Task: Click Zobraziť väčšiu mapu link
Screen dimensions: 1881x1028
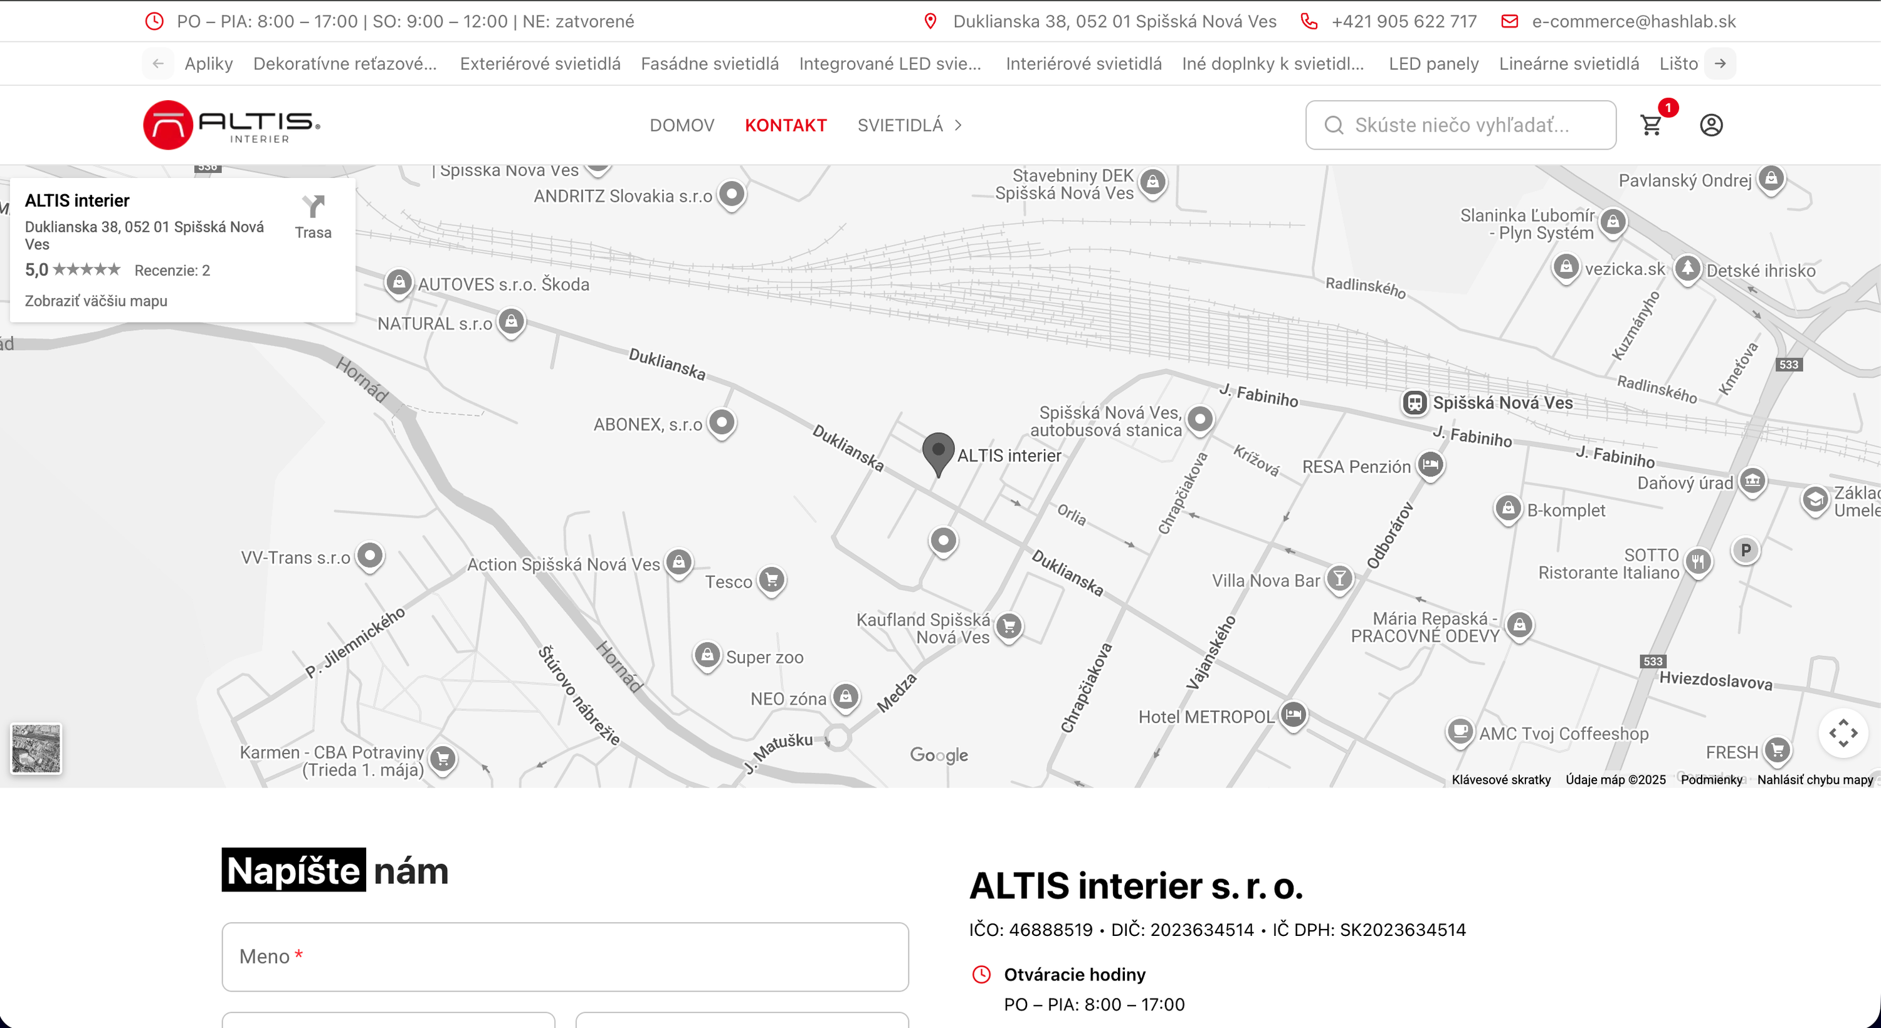Action: point(97,301)
